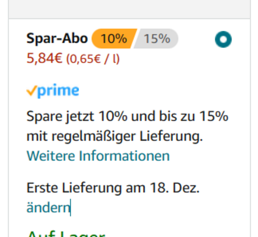Viewport: 258px width, 237px height.
Task: Click the (0,65€ / l) unit price
Action: click(93, 59)
